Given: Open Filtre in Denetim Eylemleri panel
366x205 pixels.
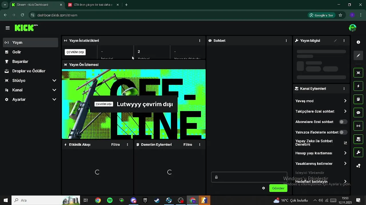Looking at the screenshot, I should pos(188,145).
